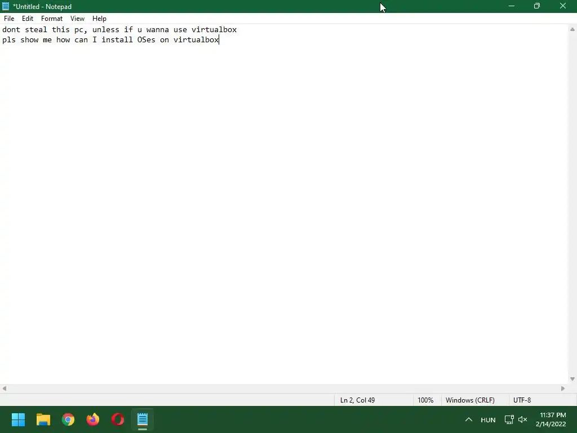Click the UTF-8 encoding status entry

522,400
